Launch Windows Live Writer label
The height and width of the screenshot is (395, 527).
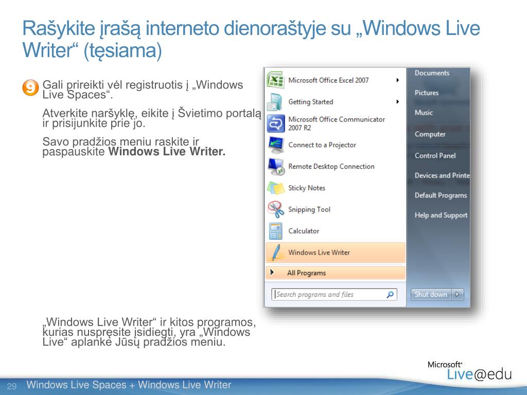tap(319, 253)
